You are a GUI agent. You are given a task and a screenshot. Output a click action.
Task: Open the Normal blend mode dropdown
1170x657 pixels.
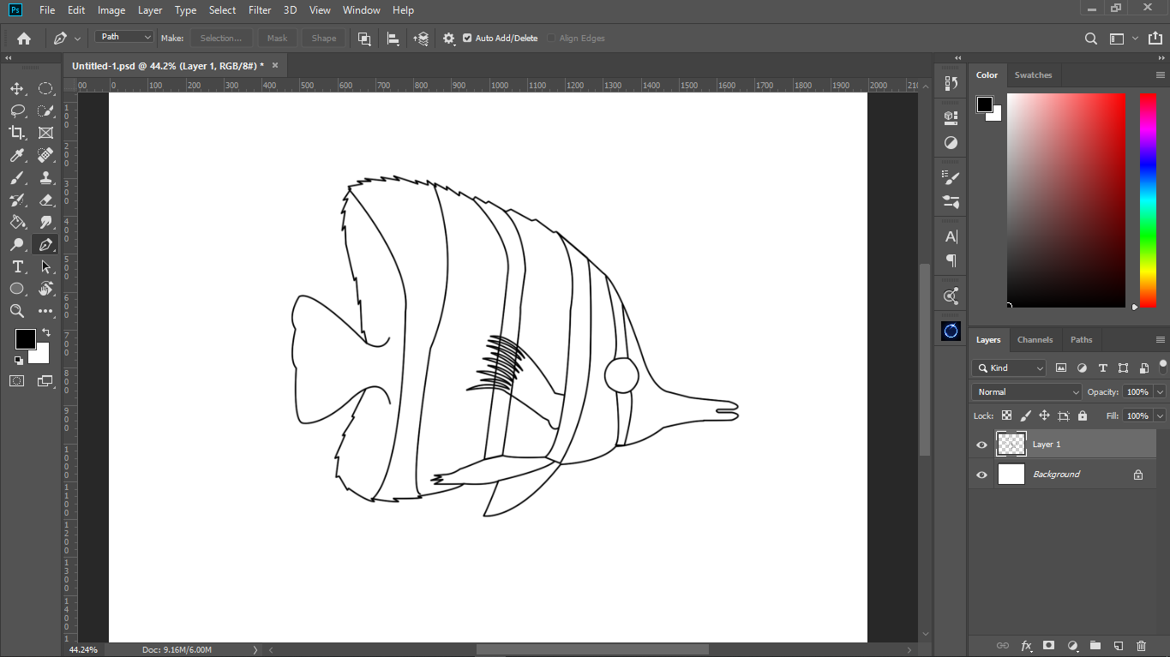pos(1026,391)
